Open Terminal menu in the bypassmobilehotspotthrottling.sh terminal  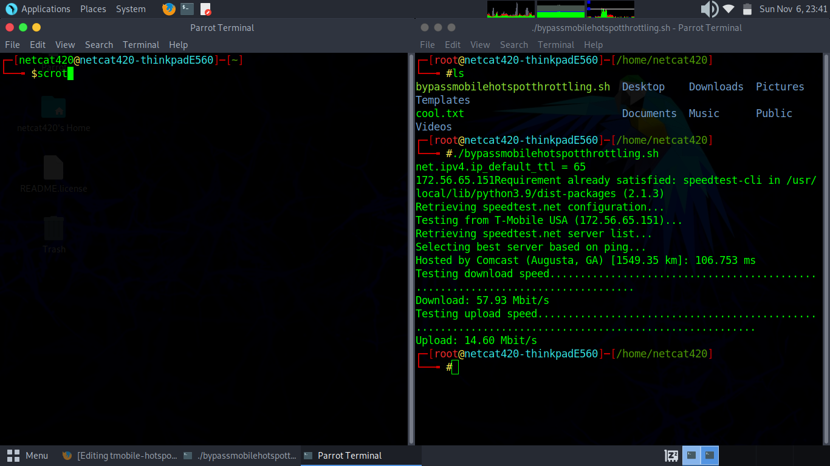click(556, 45)
